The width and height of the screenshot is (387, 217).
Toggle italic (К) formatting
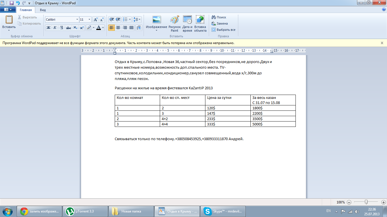pos(55,28)
